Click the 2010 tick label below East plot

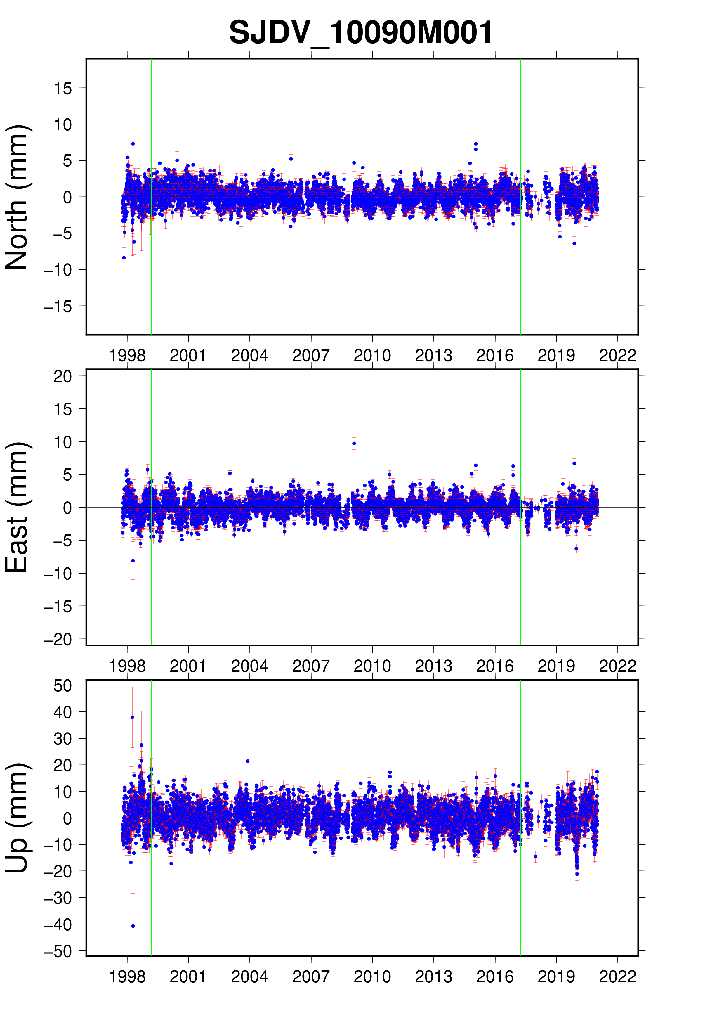[372, 666]
